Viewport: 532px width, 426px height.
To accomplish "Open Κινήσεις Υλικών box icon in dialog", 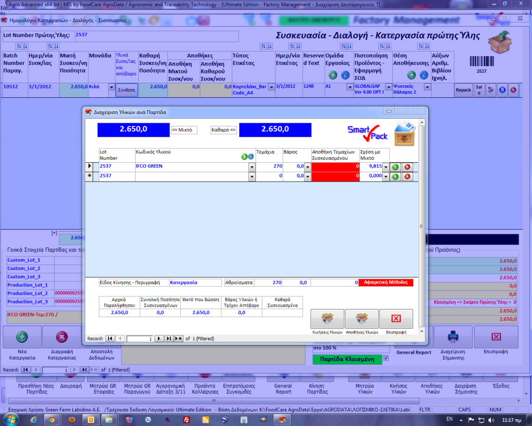I will tap(327, 319).
